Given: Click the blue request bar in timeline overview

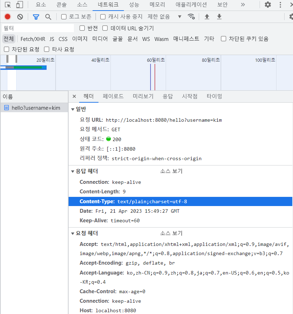Looking at the screenshot, I should (x=23, y=67).
